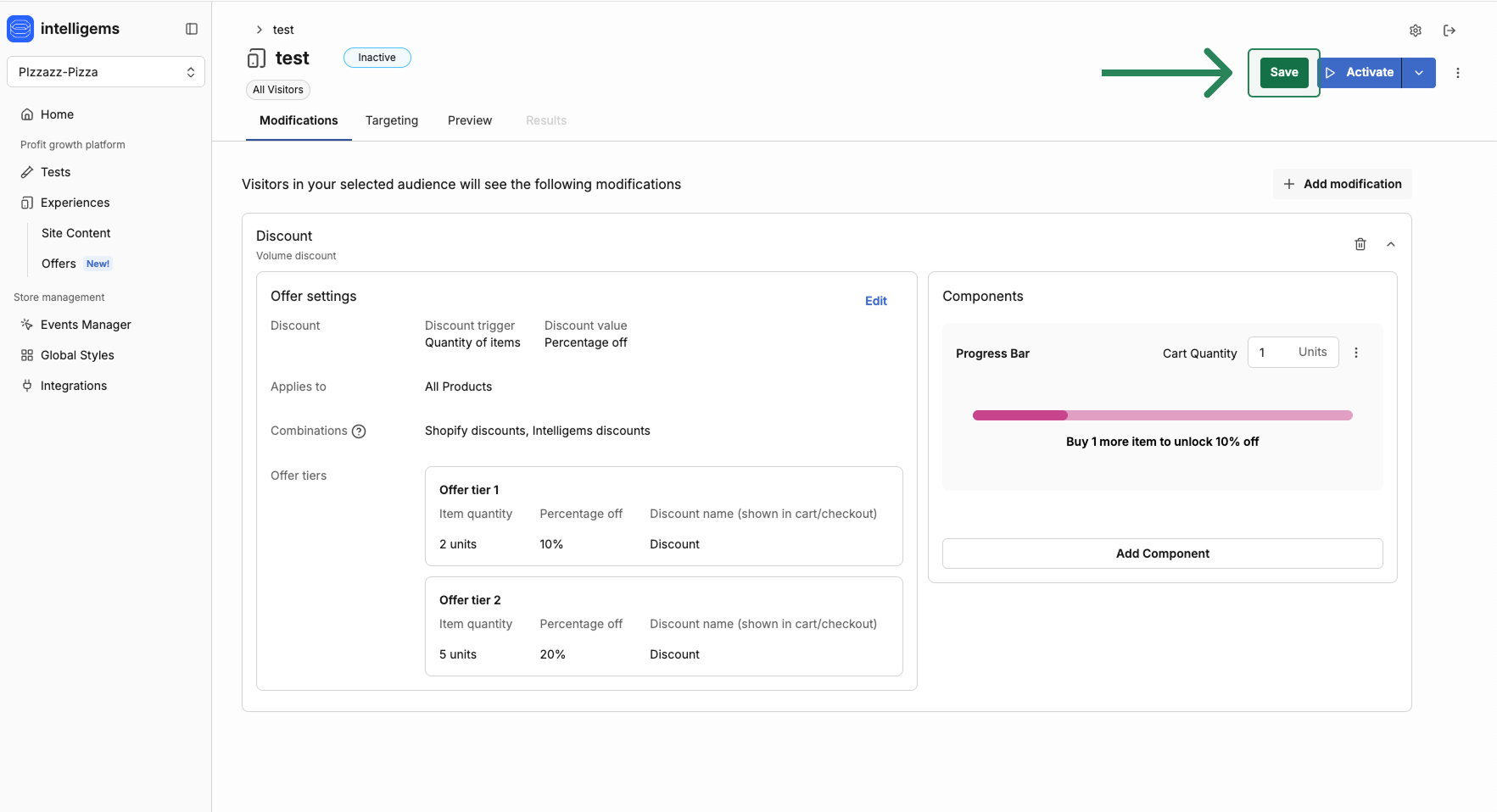Switch to the Preview tab
The width and height of the screenshot is (1497, 812).
click(x=470, y=120)
